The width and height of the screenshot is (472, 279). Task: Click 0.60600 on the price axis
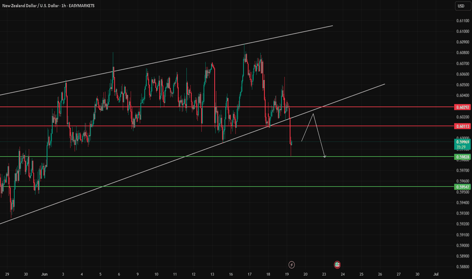tap(463, 74)
